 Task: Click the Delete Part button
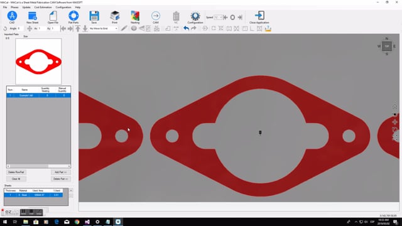point(61,179)
